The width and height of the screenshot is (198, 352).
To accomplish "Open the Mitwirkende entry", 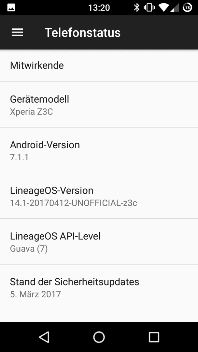I will point(99,66).
